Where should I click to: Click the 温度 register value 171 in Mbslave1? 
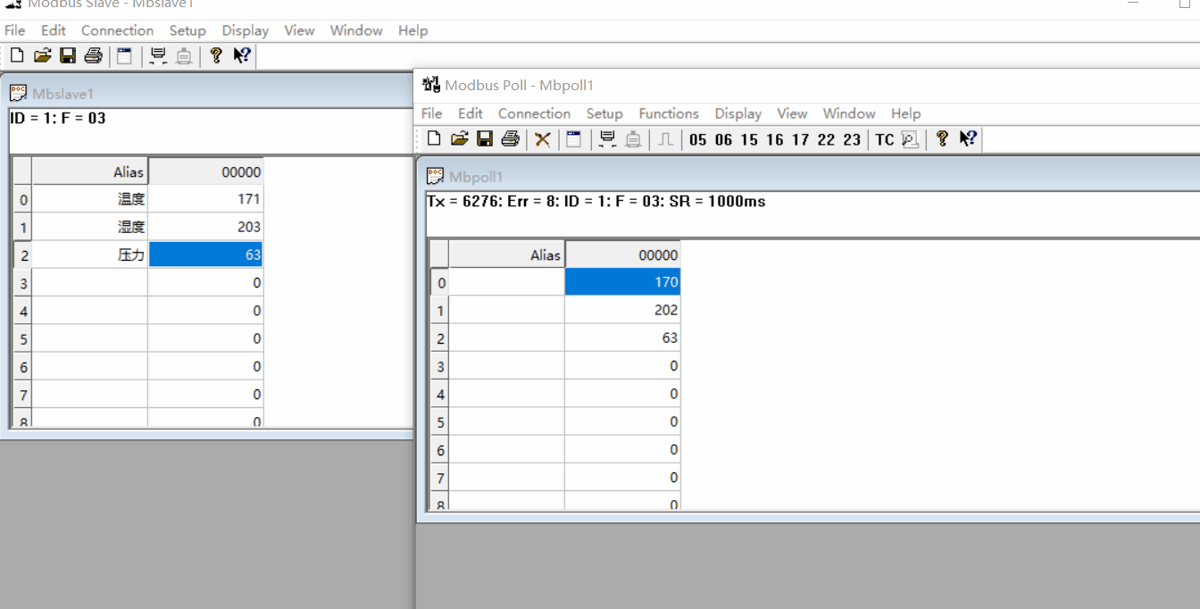pos(206,198)
